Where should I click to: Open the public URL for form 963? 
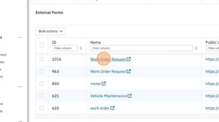tap(212, 71)
